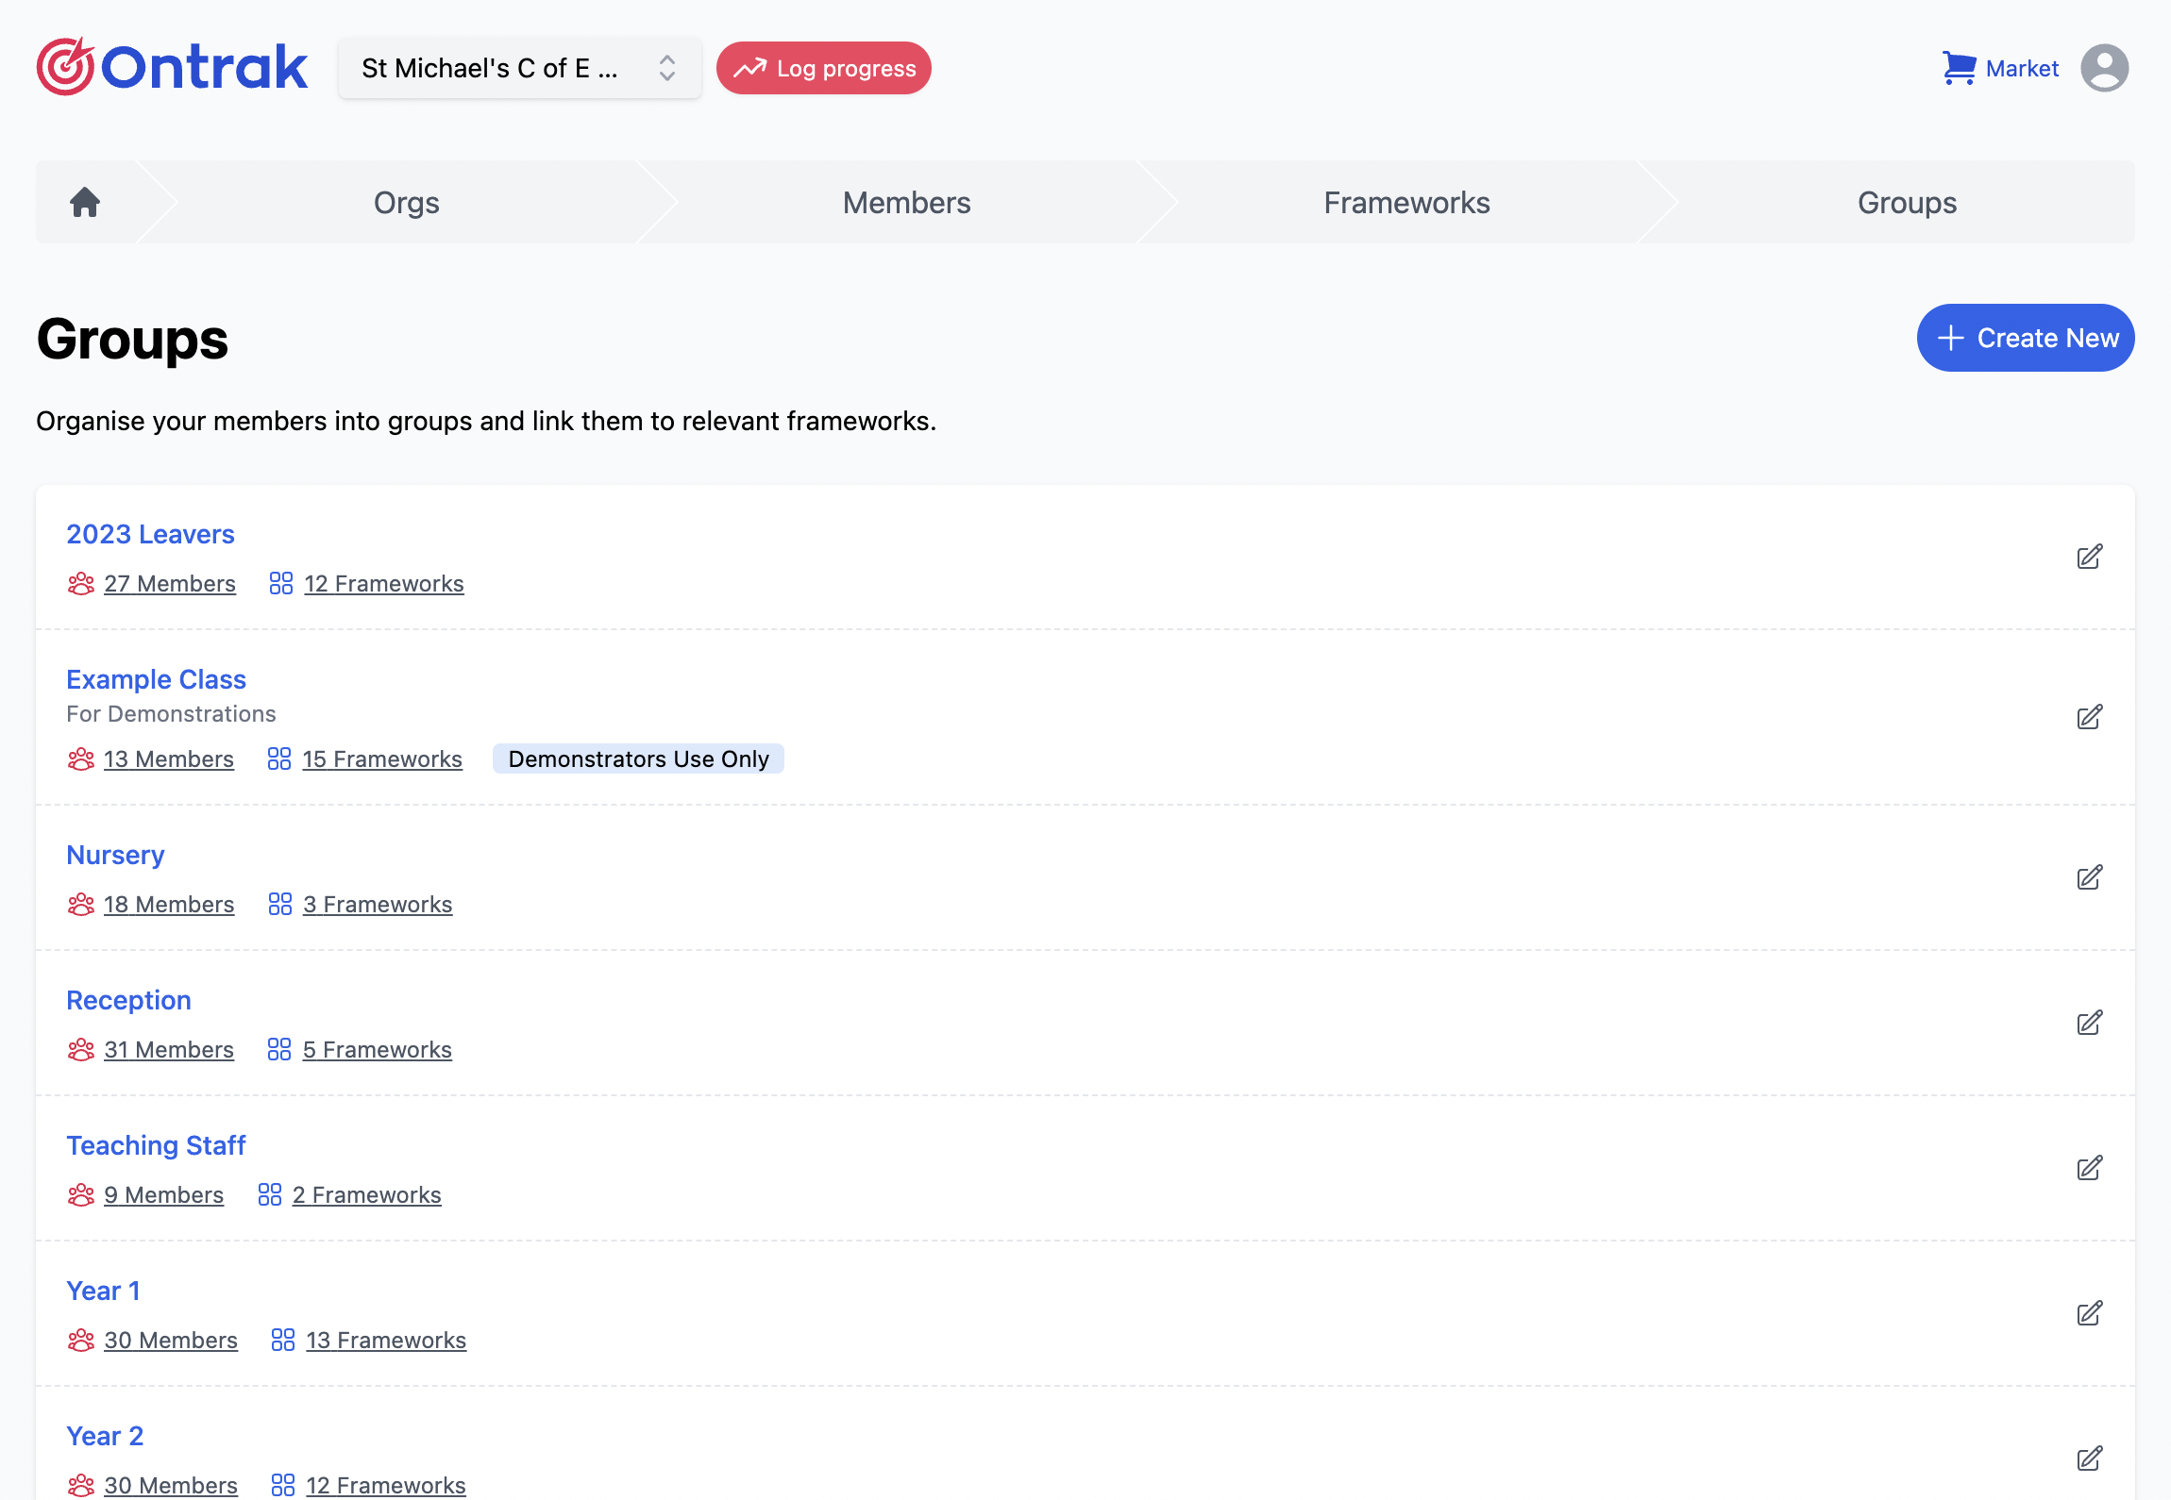Click the members icon beside 27 Members
The width and height of the screenshot is (2171, 1500).
[81, 583]
